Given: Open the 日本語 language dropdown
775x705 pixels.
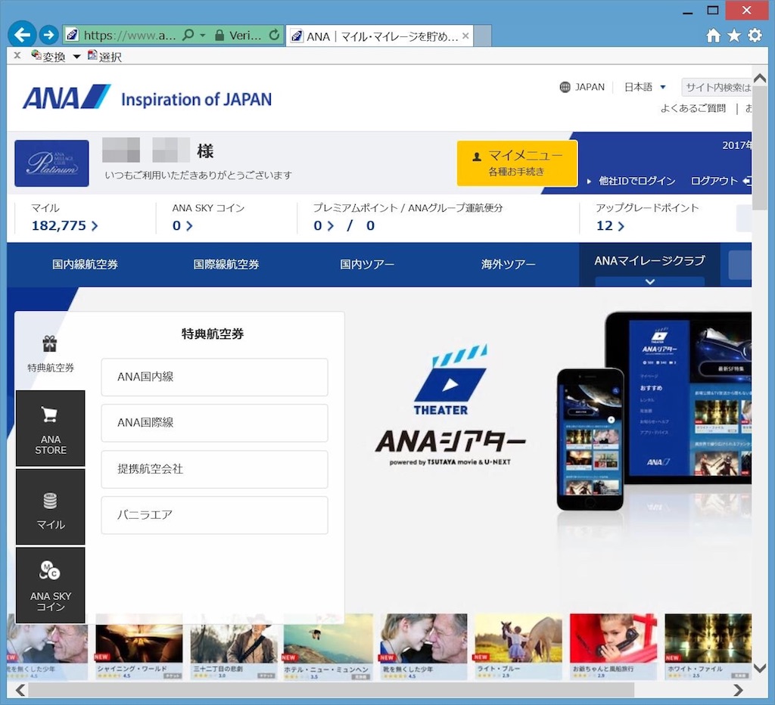Looking at the screenshot, I should click(x=645, y=87).
